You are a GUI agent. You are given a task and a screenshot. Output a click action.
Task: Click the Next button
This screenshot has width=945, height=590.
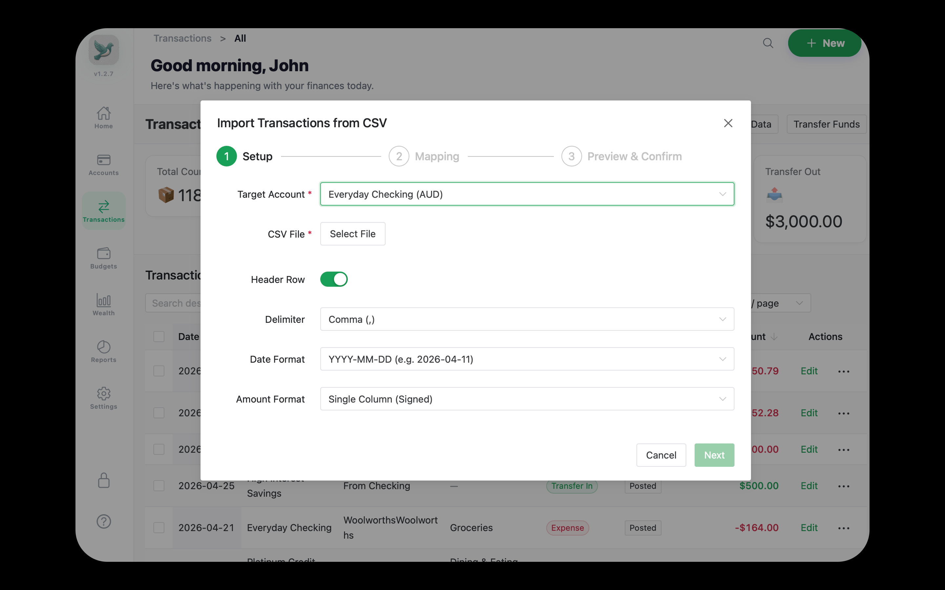point(714,455)
